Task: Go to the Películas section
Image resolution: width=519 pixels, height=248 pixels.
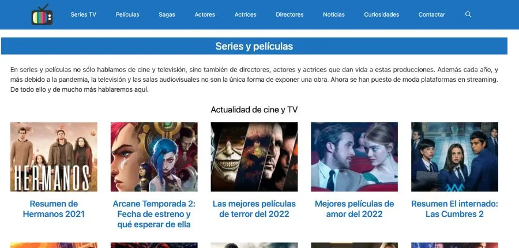Action: coord(127,14)
